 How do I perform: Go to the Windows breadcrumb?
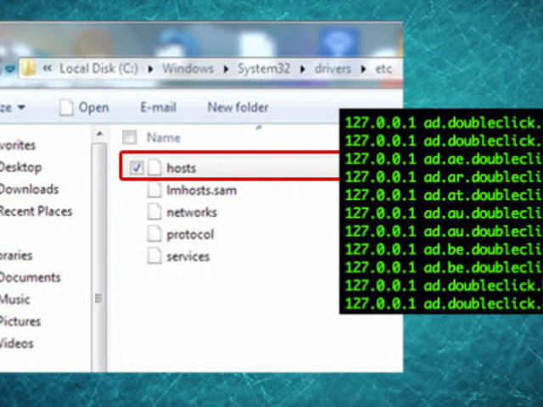click(x=188, y=69)
